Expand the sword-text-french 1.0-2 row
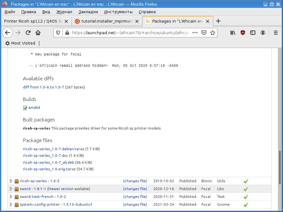The image size is (283, 212). tap(11, 197)
